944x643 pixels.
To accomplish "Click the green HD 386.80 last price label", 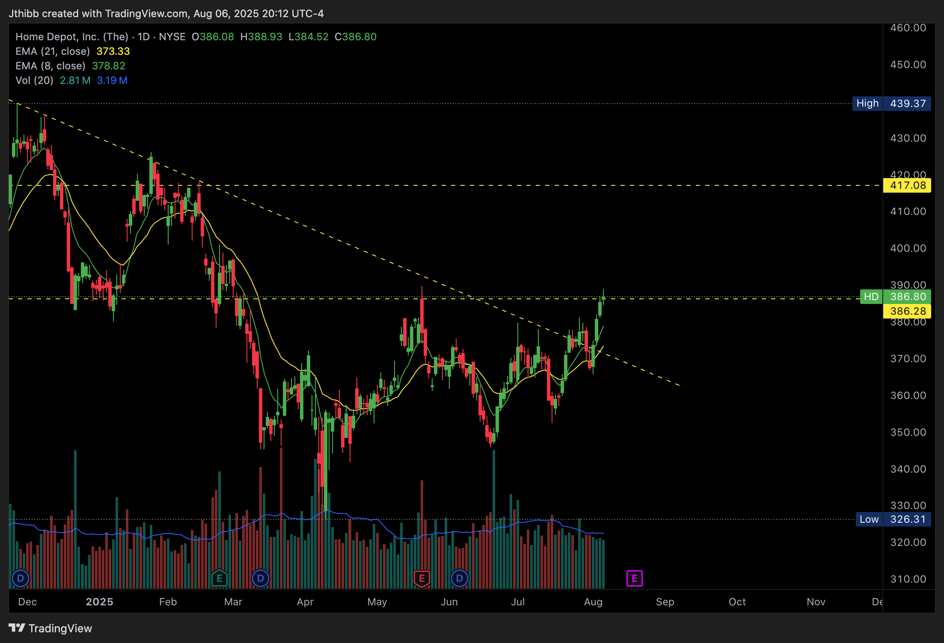I will click(x=895, y=297).
